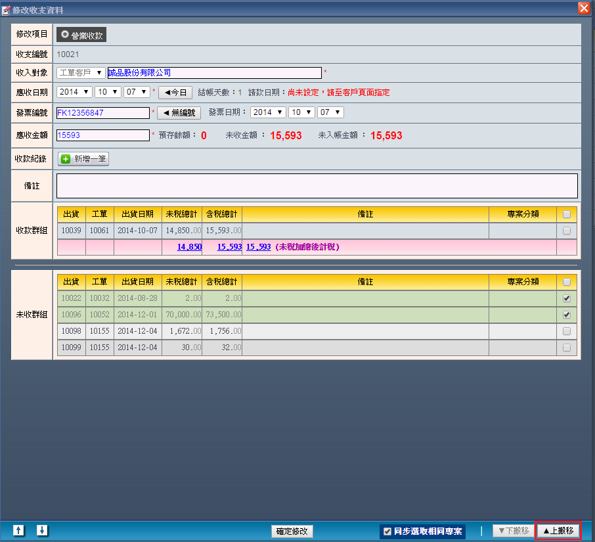Click the down arrow icon at bottom left

tap(42, 530)
